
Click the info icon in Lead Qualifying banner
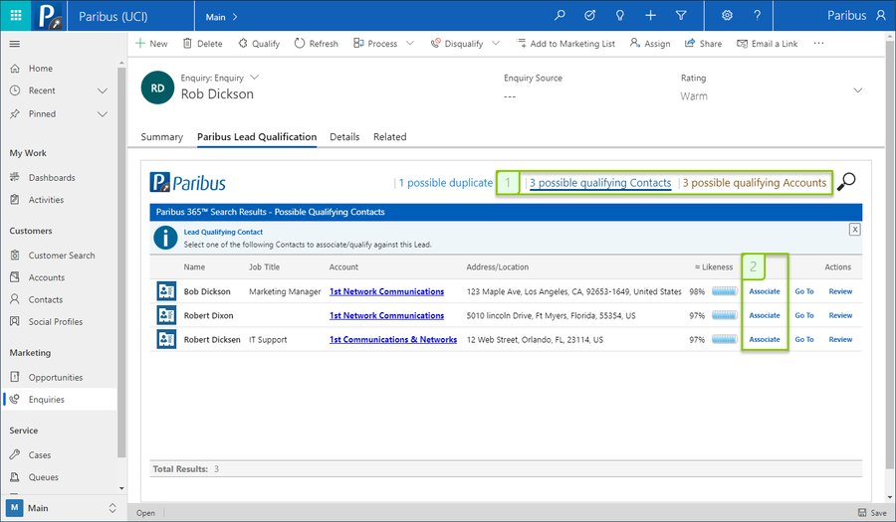pyautogui.click(x=165, y=238)
